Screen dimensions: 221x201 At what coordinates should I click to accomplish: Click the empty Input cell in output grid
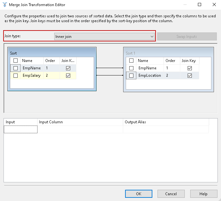(x=21, y=129)
